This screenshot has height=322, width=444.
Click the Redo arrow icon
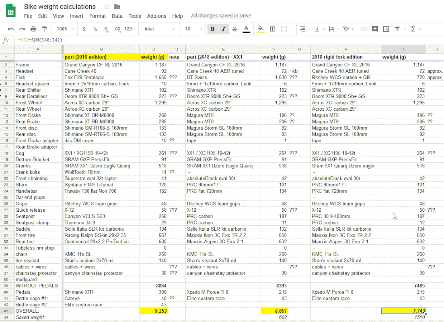pyautogui.click(x=22, y=29)
